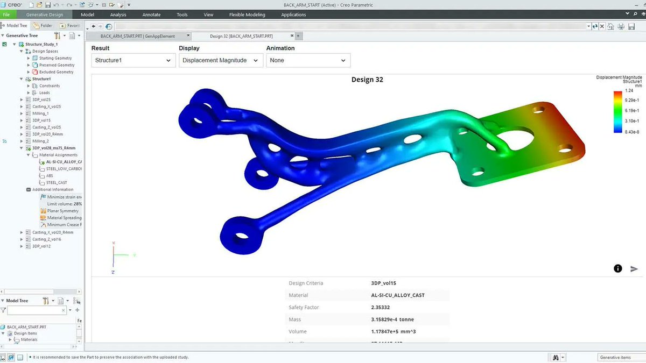Select the 3DP_vol15 study in tree
646x363 pixels.
(41, 120)
